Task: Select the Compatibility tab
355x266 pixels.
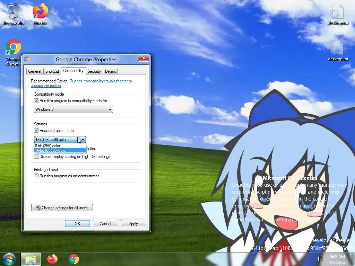Action: (73, 71)
